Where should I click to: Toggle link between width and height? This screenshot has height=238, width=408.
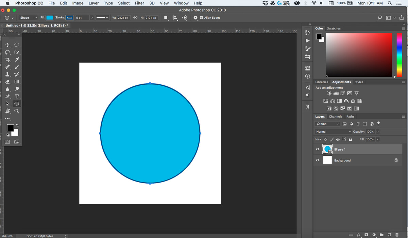135,18
